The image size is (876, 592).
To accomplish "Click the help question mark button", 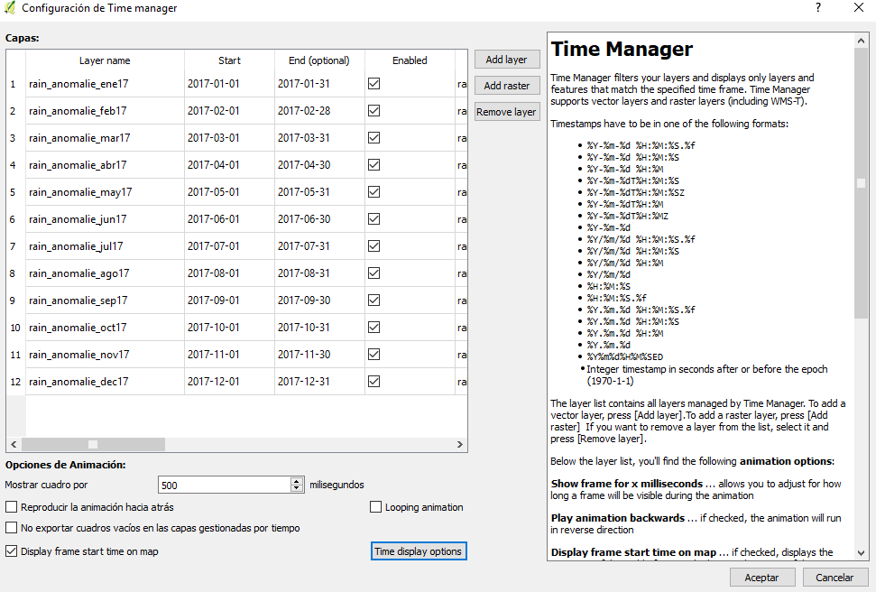I will (818, 8).
